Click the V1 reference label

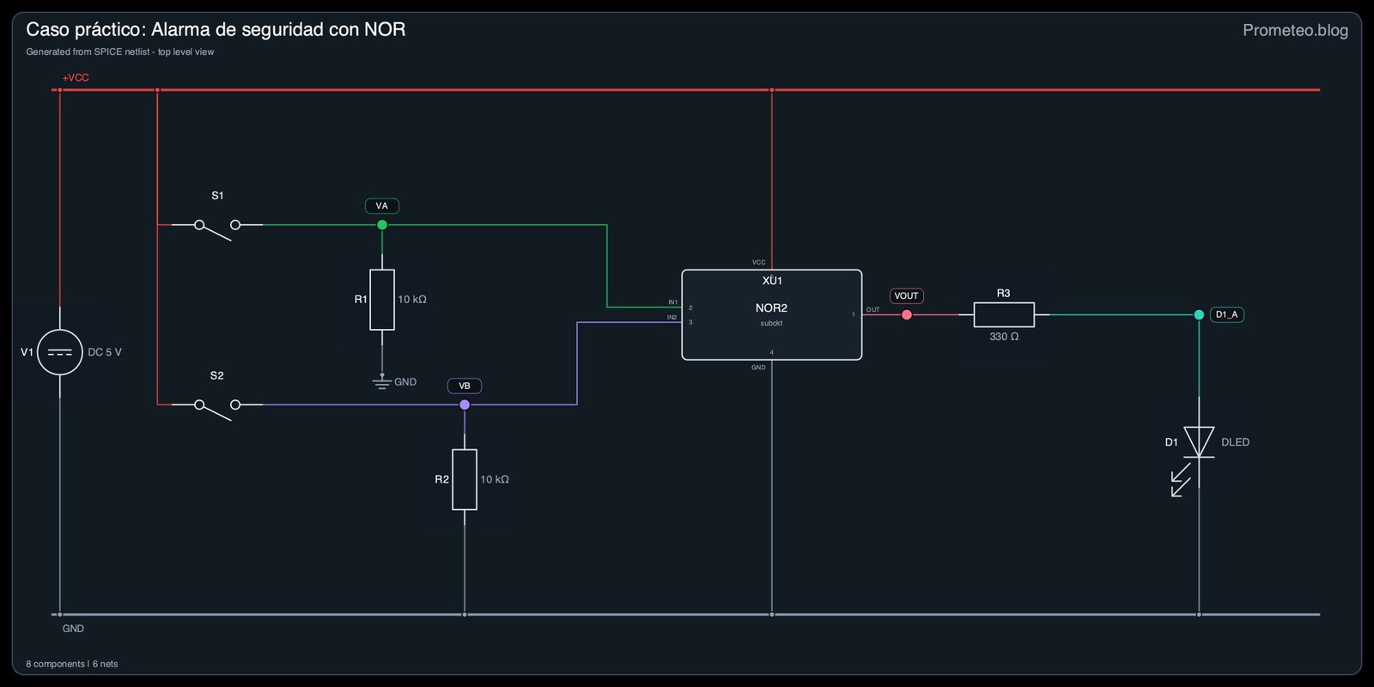tap(27, 352)
